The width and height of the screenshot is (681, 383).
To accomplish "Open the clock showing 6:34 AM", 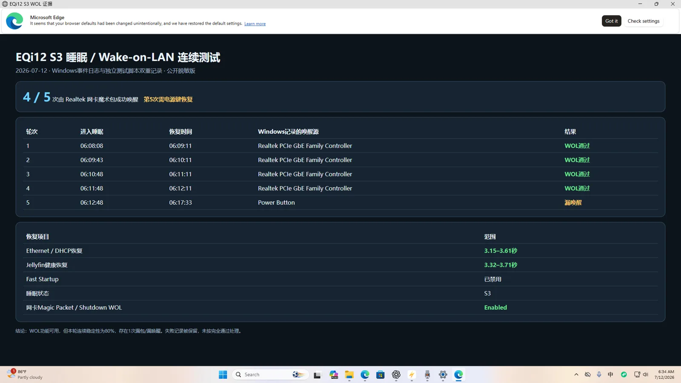I will (664, 374).
